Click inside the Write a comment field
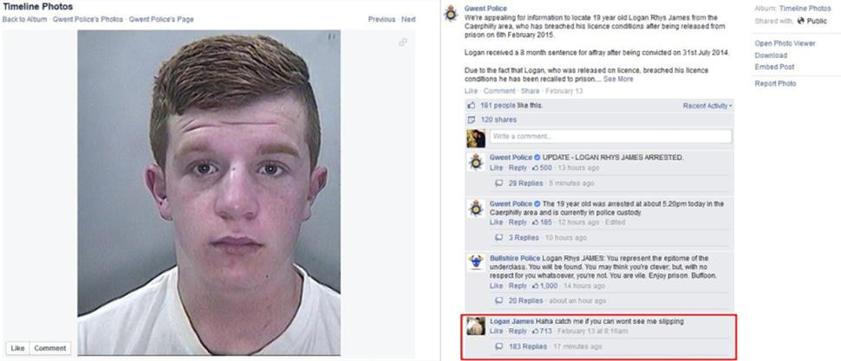Screen dimensions: 841x361 (x=610, y=136)
